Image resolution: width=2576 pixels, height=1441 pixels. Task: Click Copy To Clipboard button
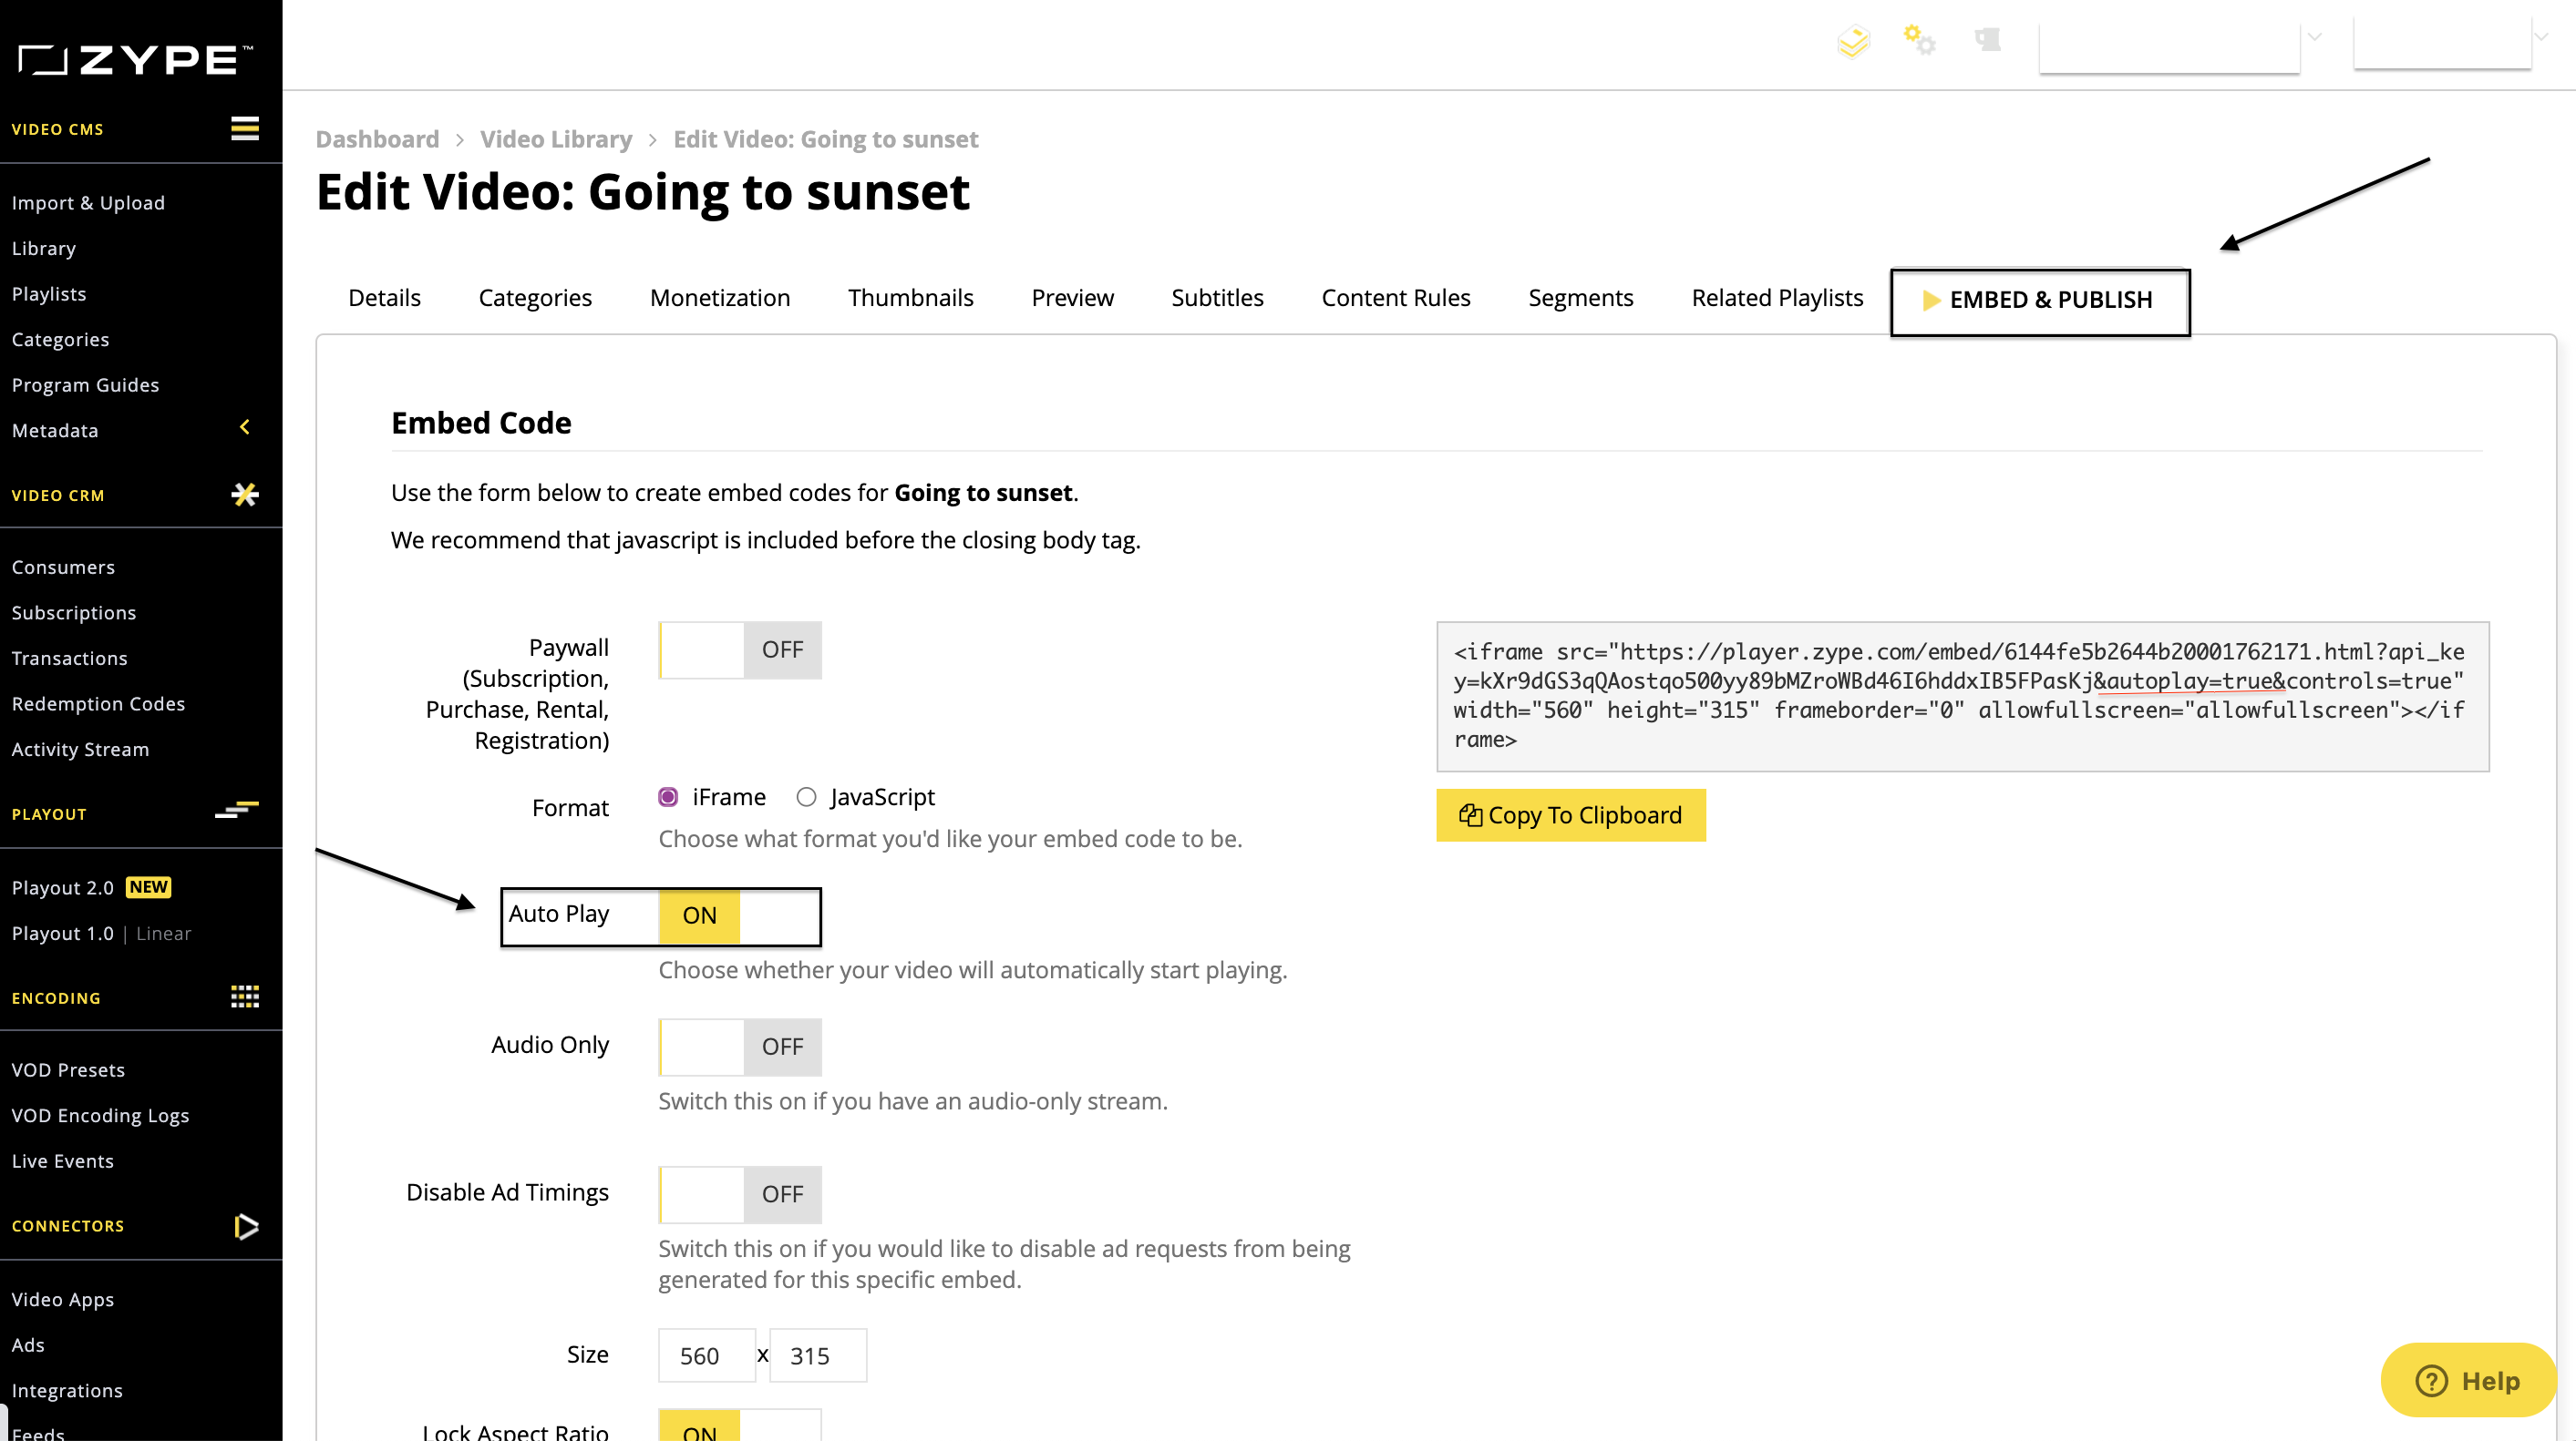coord(1571,815)
